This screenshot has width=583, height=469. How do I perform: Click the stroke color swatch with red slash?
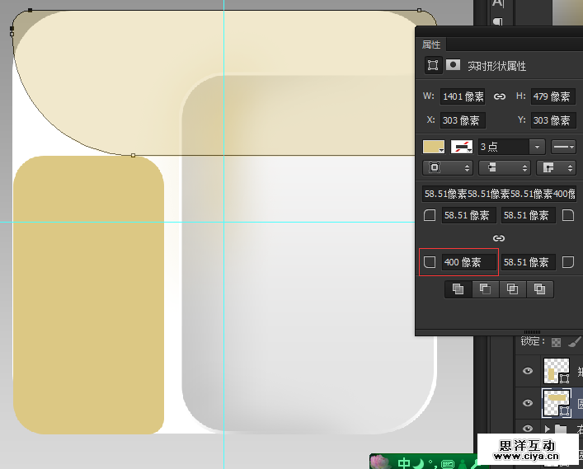(461, 147)
